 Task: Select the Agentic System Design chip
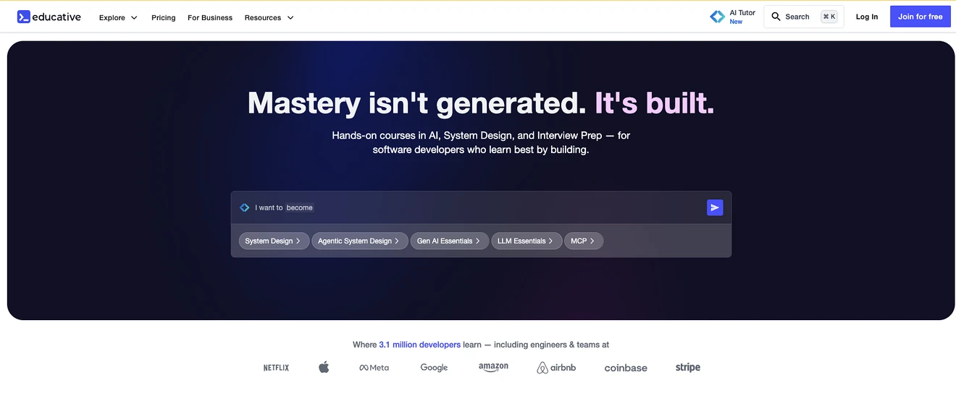359,241
